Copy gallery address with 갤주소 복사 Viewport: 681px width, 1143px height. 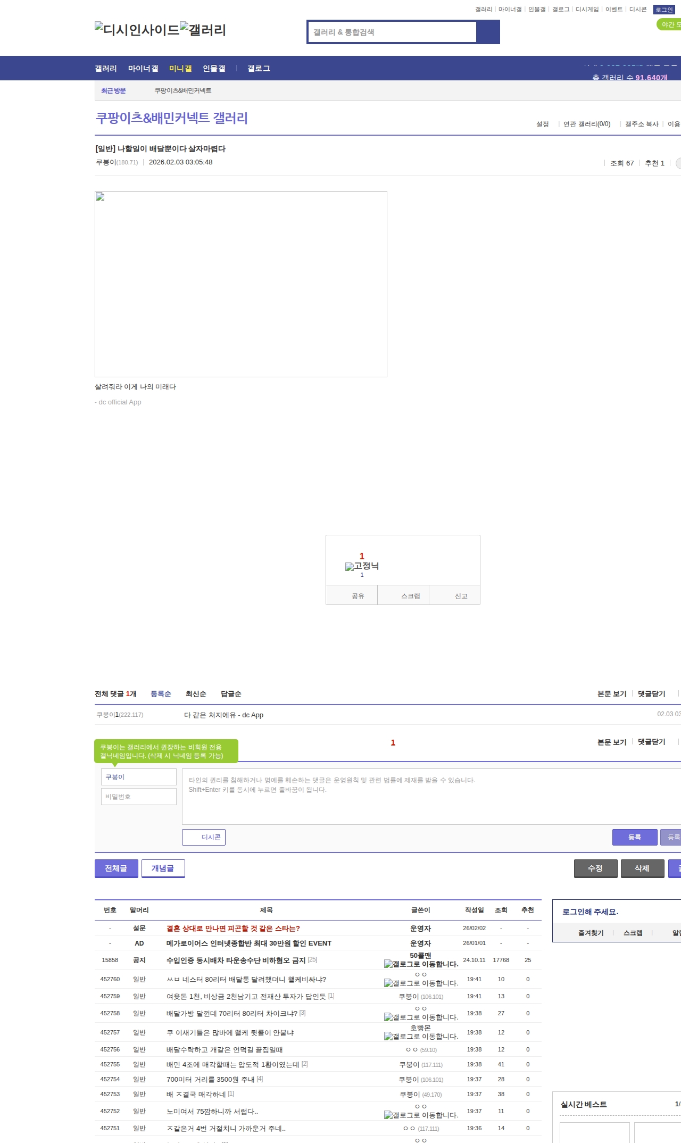coord(642,124)
